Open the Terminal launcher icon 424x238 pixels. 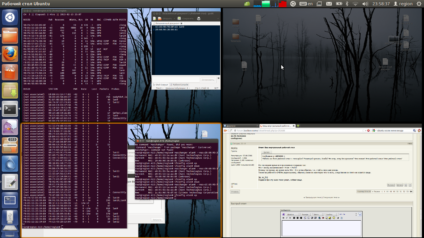click(x=10, y=109)
